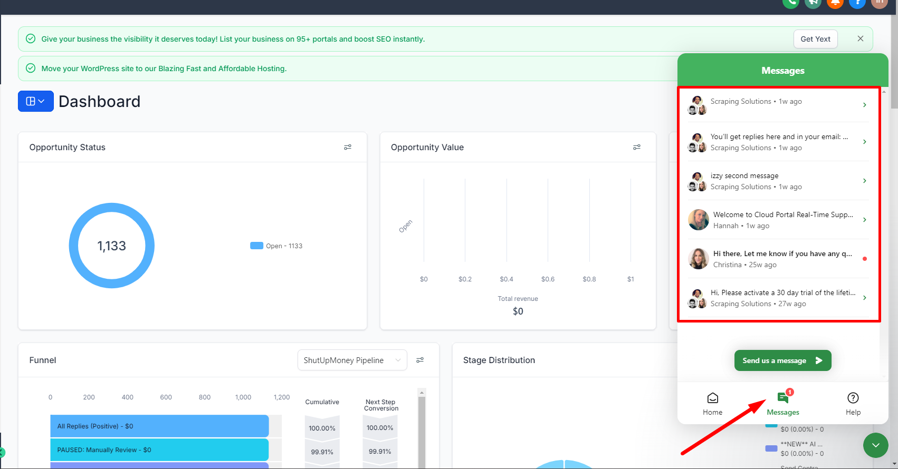Open the Help icon in the chat widget
The image size is (898, 469).
click(x=853, y=404)
